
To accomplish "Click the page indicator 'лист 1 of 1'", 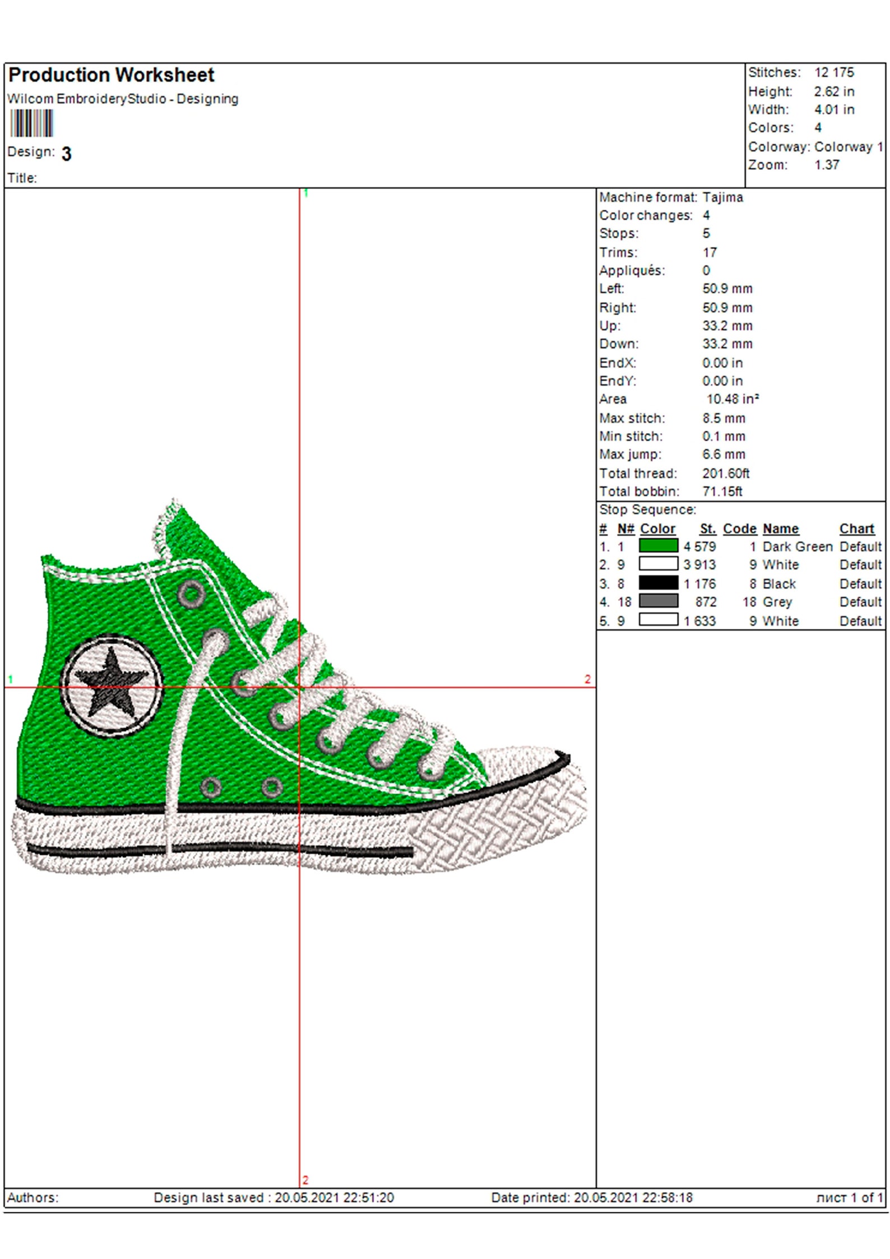I will tap(850, 1197).
